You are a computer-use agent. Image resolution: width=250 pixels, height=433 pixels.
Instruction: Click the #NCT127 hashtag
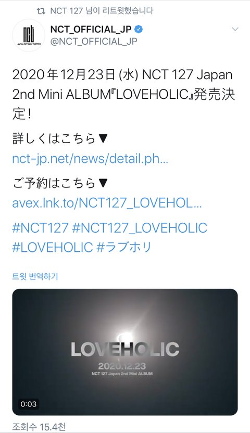pos(40,228)
